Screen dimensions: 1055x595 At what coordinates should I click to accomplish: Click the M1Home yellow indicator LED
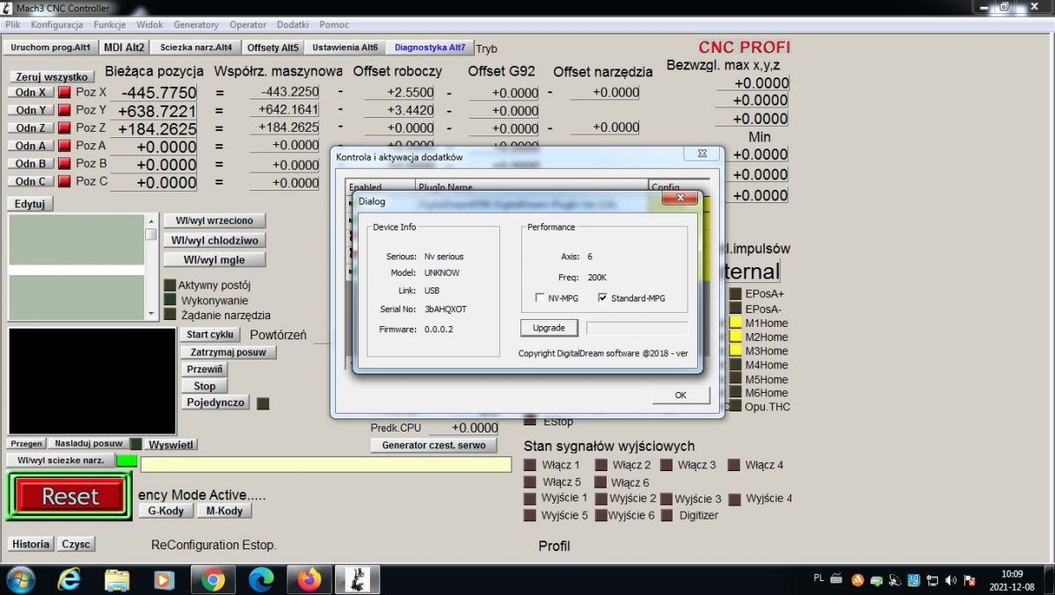click(736, 323)
